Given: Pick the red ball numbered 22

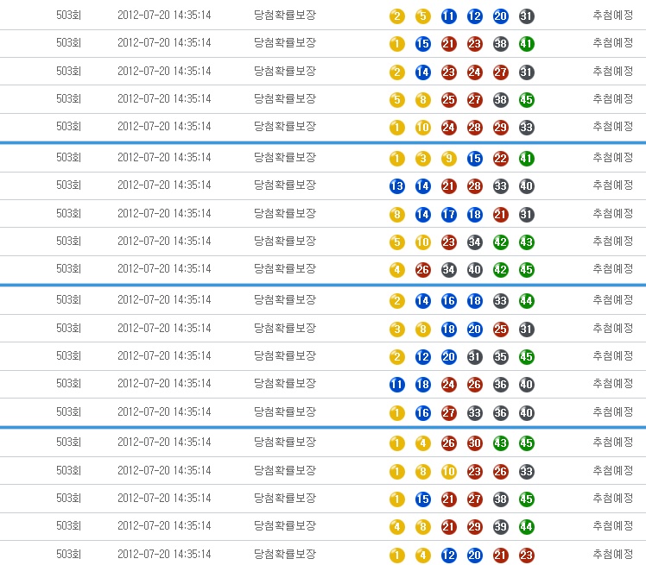Looking at the screenshot, I should point(500,158).
